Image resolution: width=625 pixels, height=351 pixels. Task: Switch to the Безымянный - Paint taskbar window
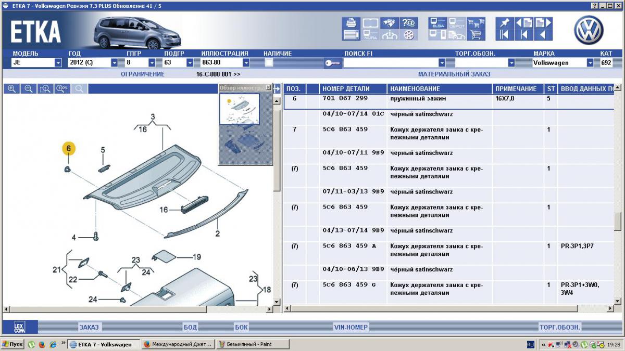[252, 344]
